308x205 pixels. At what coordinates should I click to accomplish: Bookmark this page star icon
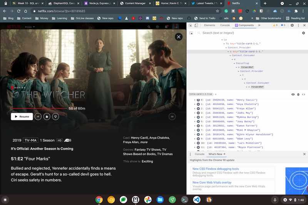[x=217, y=11]
